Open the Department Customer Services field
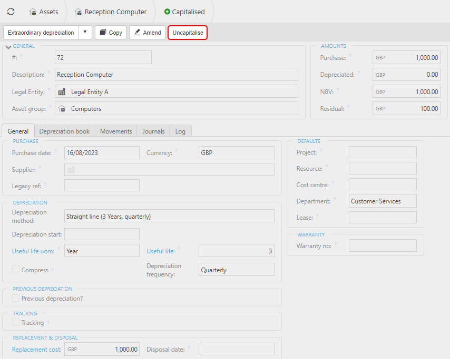 click(x=383, y=201)
